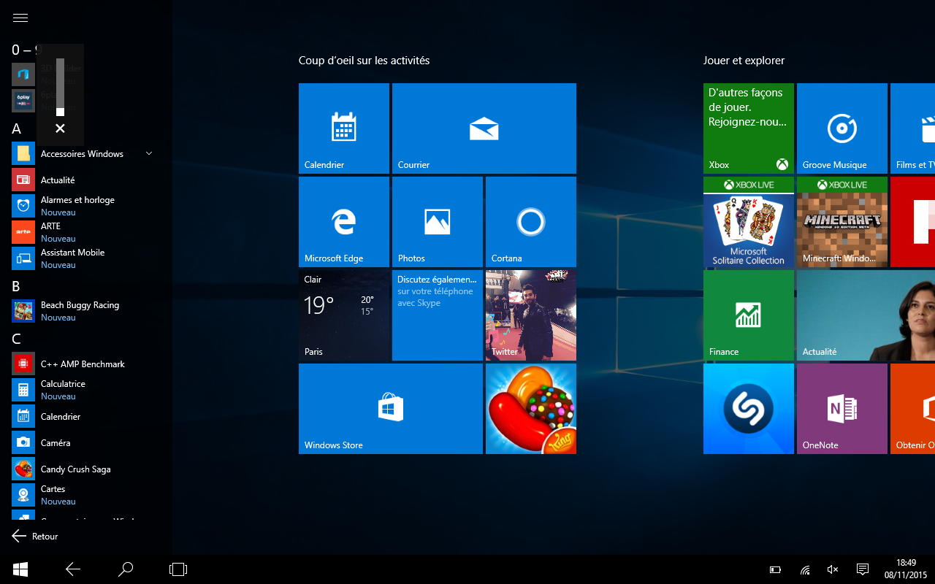Screen dimensions: 935x584
Task: Launch the Microsoft Edge tile
Action: [x=344, y=222]
